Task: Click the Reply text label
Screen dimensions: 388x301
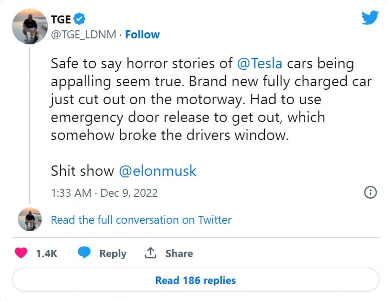Action: point(113,254)
